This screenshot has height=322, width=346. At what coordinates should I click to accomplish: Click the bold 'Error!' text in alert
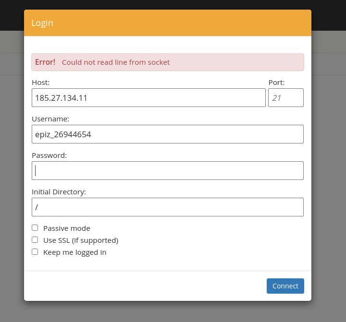click(x=45, y=62)
